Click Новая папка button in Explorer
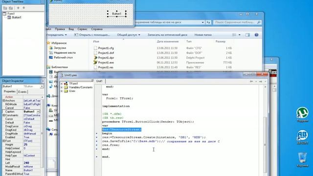The image size is (313, 176). pos(203,35)
